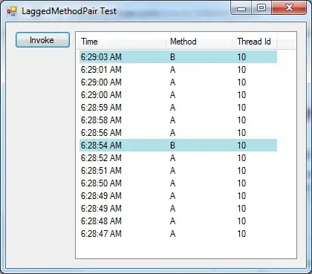Open the LaggedMethodPair Test app icon menu
312x274 pixels.
pyautogui.click(x=12, y=11)
